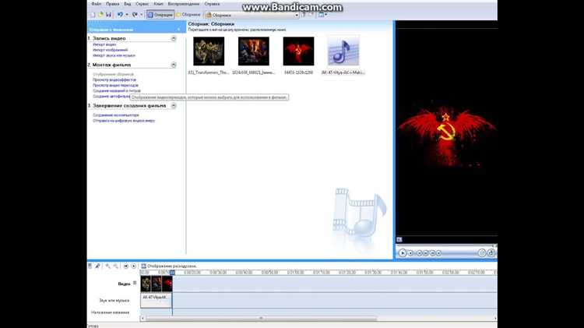
Task: Click the up one level folder icon
Action: (x=304, y=15)
